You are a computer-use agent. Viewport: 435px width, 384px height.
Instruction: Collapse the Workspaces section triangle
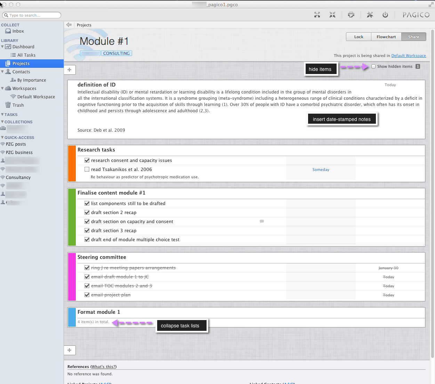pyautogui.click(x=2, y=88)
